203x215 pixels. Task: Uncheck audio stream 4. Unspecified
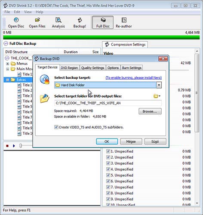tap(108, 169)
